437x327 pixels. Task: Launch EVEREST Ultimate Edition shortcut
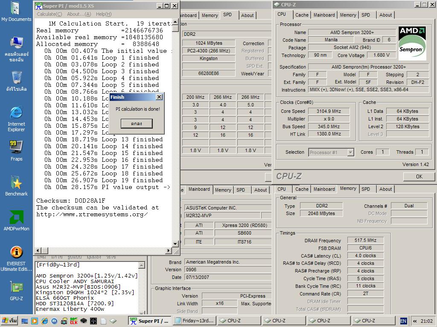pyautogui.click(x=16, y=258)
